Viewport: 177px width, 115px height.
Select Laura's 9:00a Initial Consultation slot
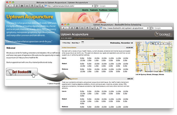pos(82,58)
